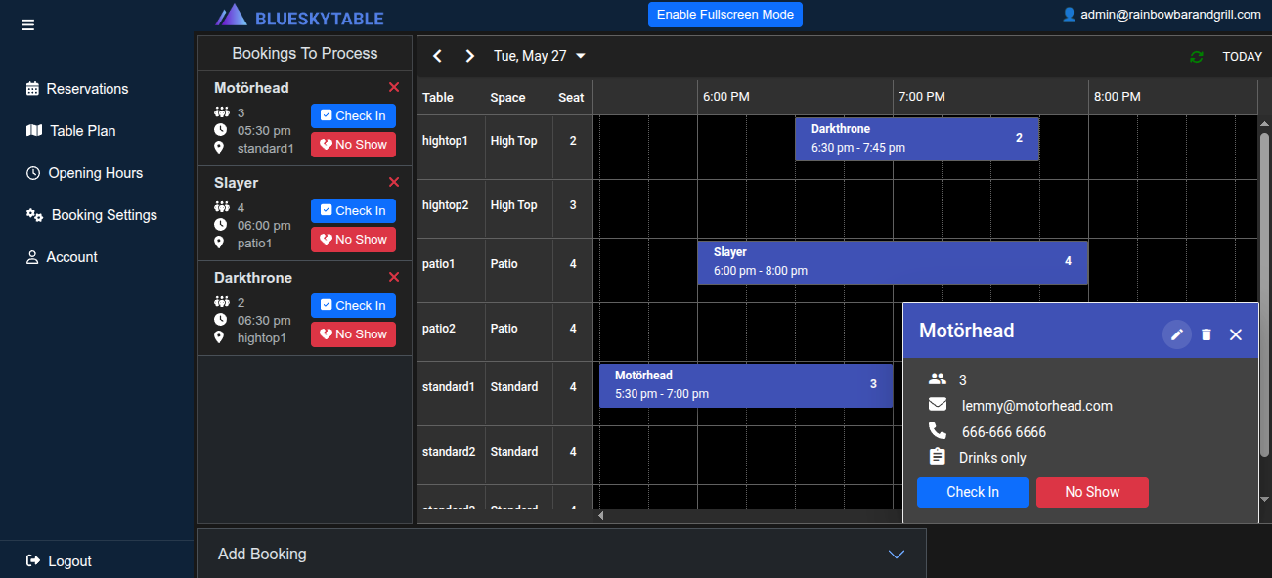Jump to TODAY
The image size is (1272, 578).
(1242, 57)
